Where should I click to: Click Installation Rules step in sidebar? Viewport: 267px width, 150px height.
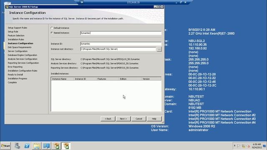point(16,40)
